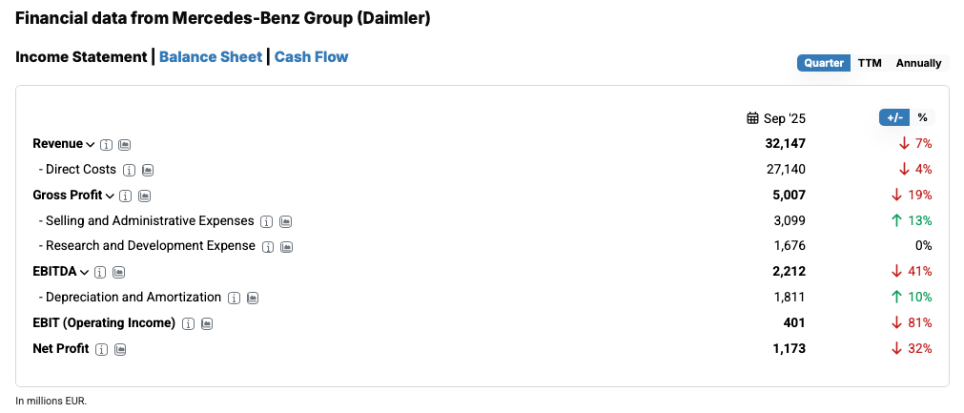
Task: View info for Selling and Administrative Expenses
Action: point(267,222)
